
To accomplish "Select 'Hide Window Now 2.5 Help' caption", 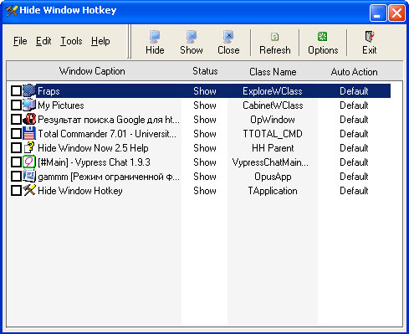I will 93,148.
